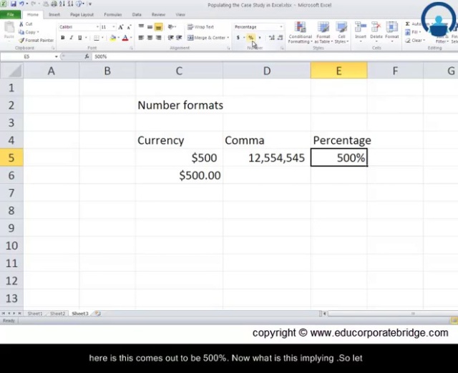Click the formula bar showing 500%
This screenshot has height=373, width=458.
click(x=275, y=56)
